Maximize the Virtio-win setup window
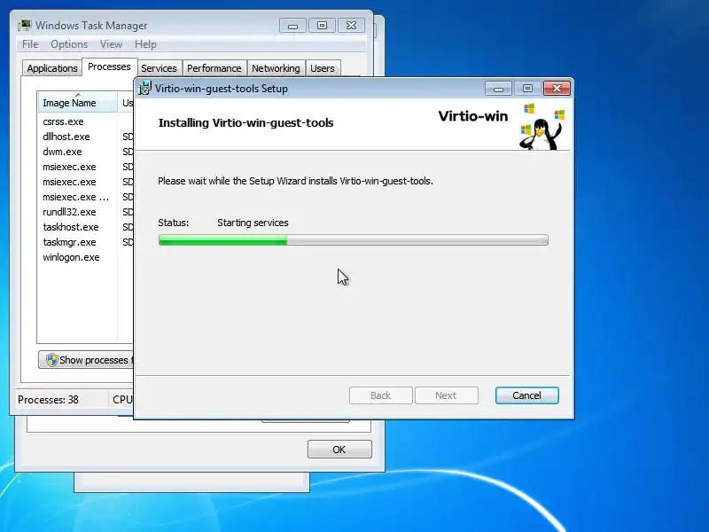 (527, 89)
